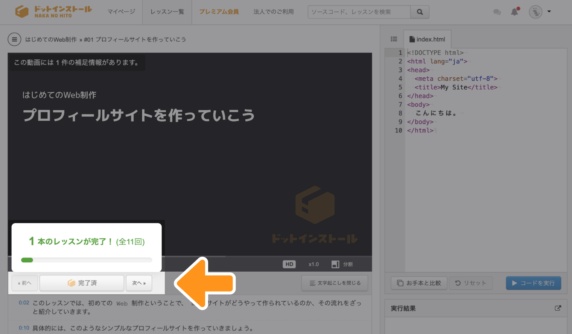Go to マイページ in the navigation
572x334 pixels.
coord(121,12)
